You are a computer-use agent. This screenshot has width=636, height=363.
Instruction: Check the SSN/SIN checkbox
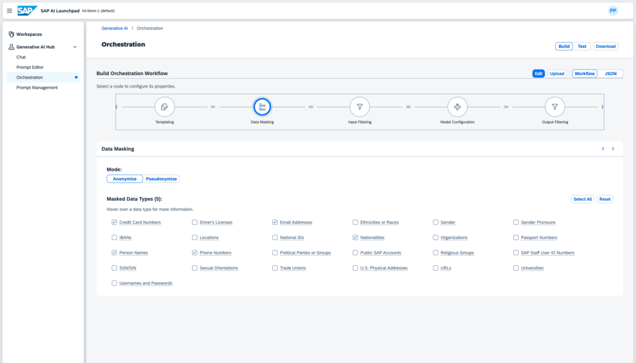pyautogui.click(x=114, y=268)
